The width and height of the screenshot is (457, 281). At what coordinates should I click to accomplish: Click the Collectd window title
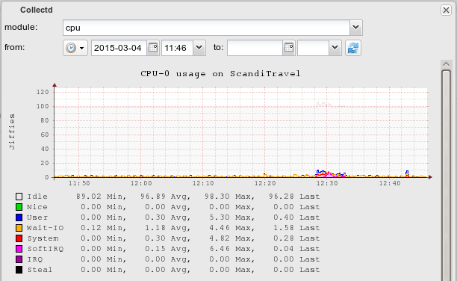coord(37,10)
